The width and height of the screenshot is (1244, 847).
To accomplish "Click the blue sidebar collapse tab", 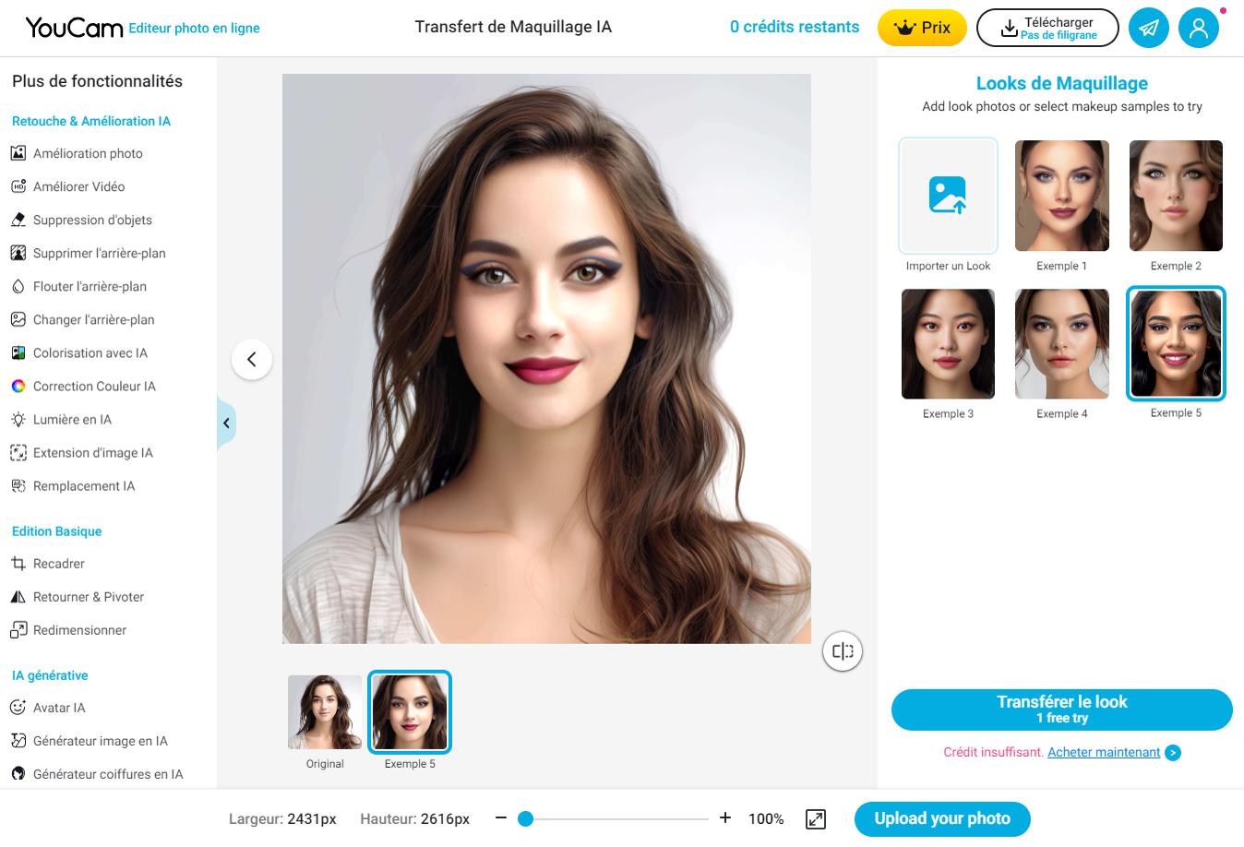I will pyautogui.click(x=226, y=423).
